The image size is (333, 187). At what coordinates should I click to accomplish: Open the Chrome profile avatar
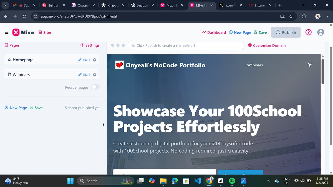(x=318, y=16)
